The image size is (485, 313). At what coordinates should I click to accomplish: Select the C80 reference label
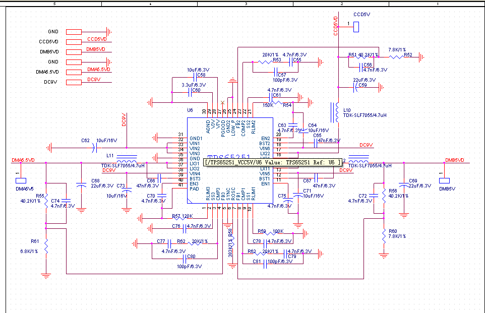click(191, 256)
